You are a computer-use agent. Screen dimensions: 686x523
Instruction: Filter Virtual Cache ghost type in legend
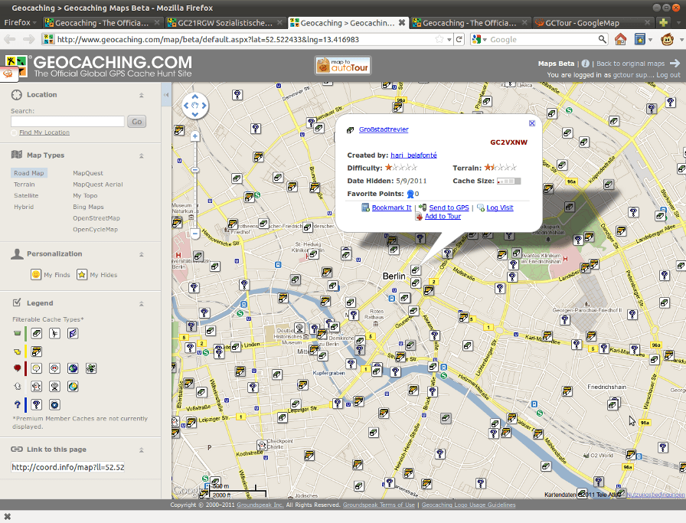(x=37, y=387)
